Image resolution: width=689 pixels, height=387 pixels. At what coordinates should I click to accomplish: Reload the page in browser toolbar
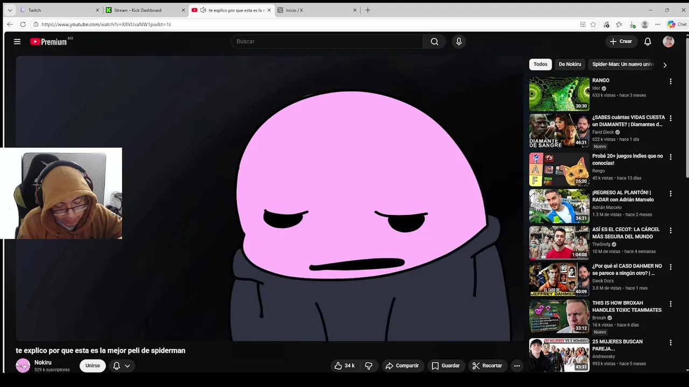tap(23, 24)
